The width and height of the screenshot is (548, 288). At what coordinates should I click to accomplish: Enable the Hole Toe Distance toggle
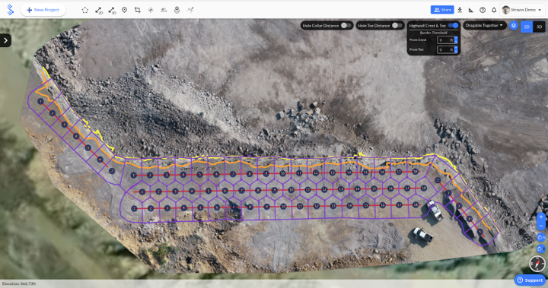tap(397, 26)
